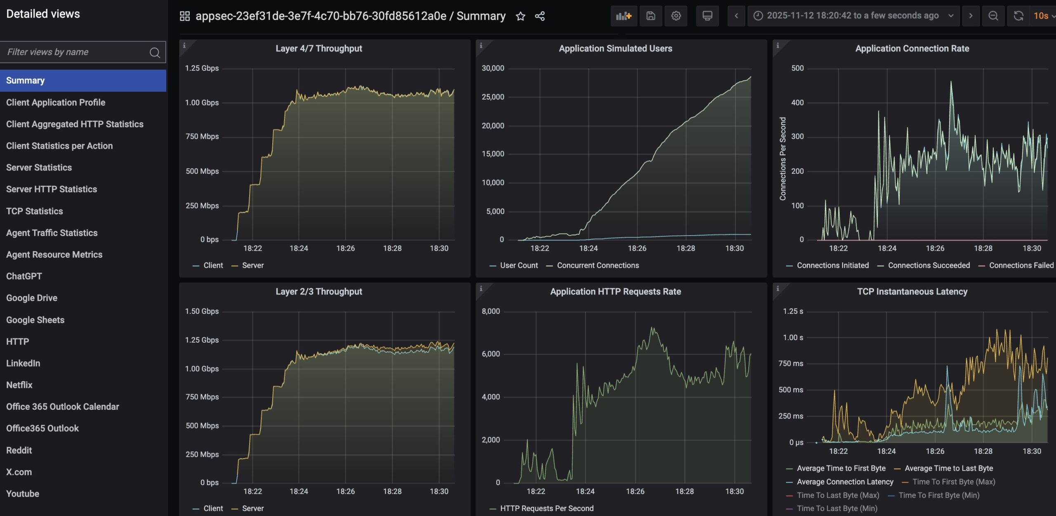Select Client Application Profile view
Viewport: 1056px width, 516px height.
(x=56, y=103)
